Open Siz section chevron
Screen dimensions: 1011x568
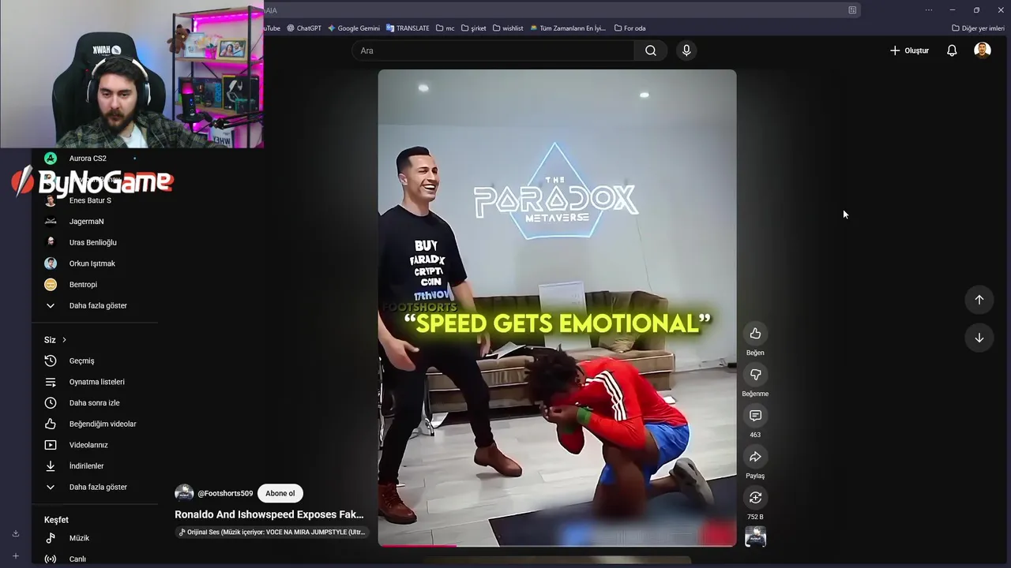pyautogui.click(x=64, y=340)
